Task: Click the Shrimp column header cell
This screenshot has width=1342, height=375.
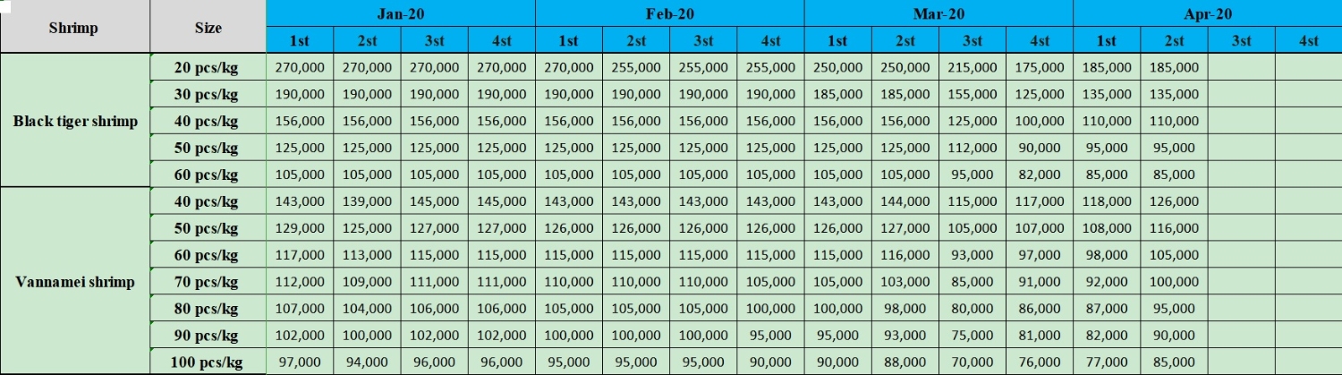Action: (x=74, y=28)
